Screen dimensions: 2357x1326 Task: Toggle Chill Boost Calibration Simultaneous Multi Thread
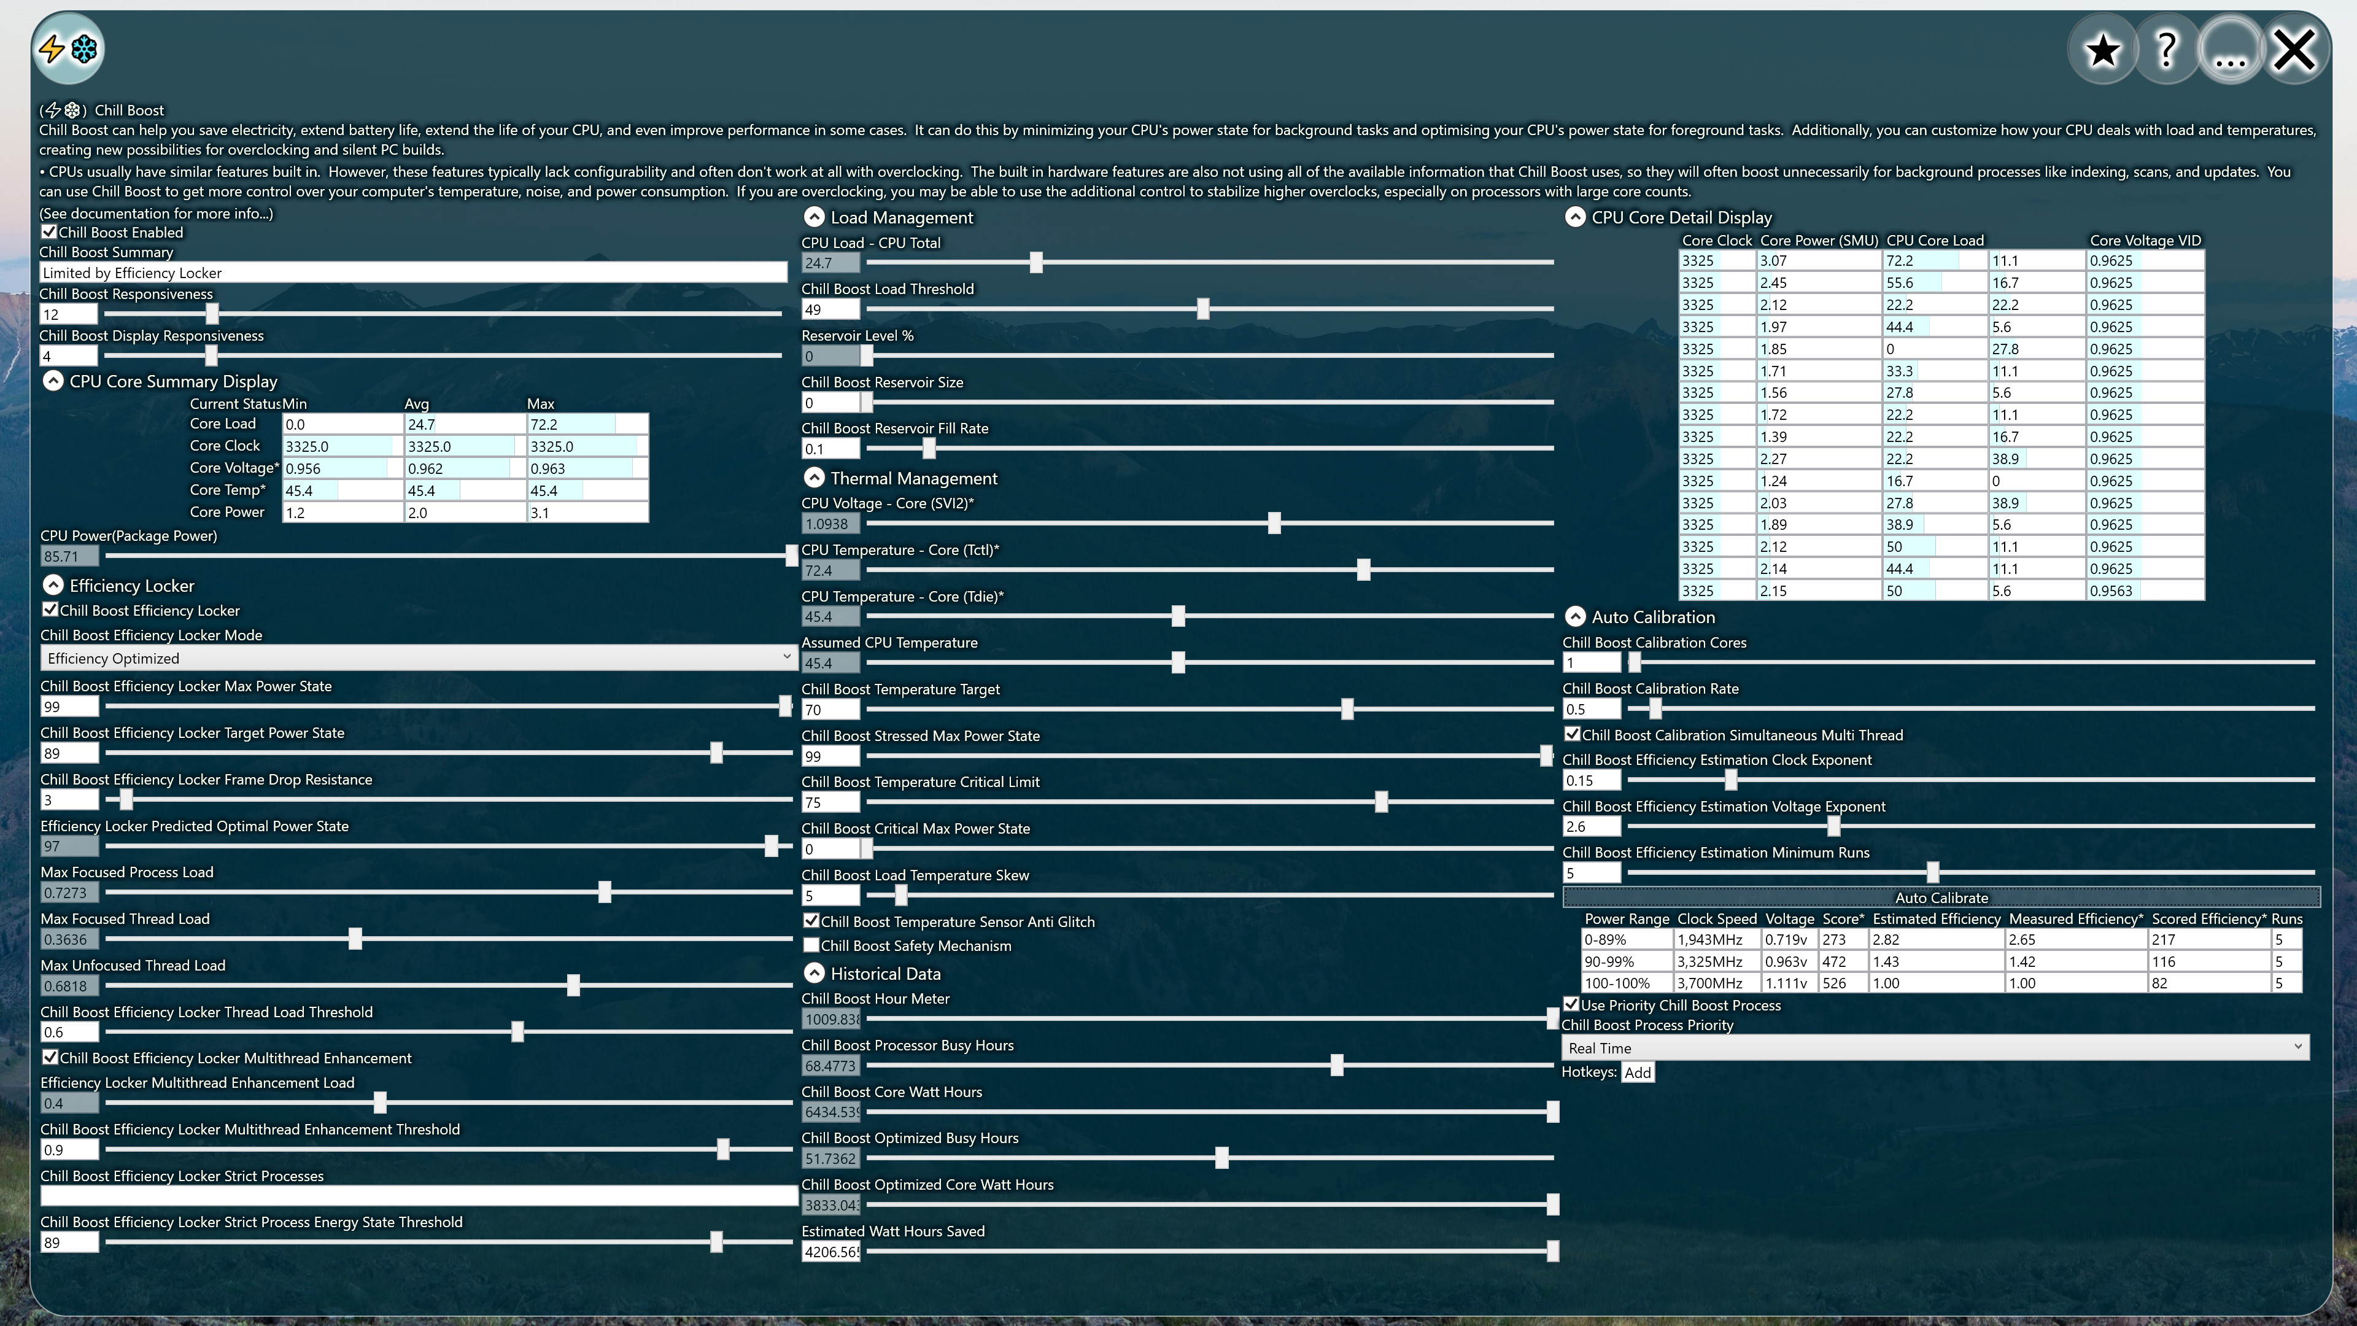[x=1572, y=735]
